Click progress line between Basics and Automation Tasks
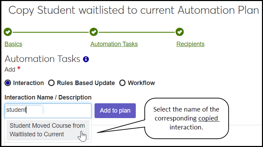This screenshot has width=263, height=147. coord(51,32)
